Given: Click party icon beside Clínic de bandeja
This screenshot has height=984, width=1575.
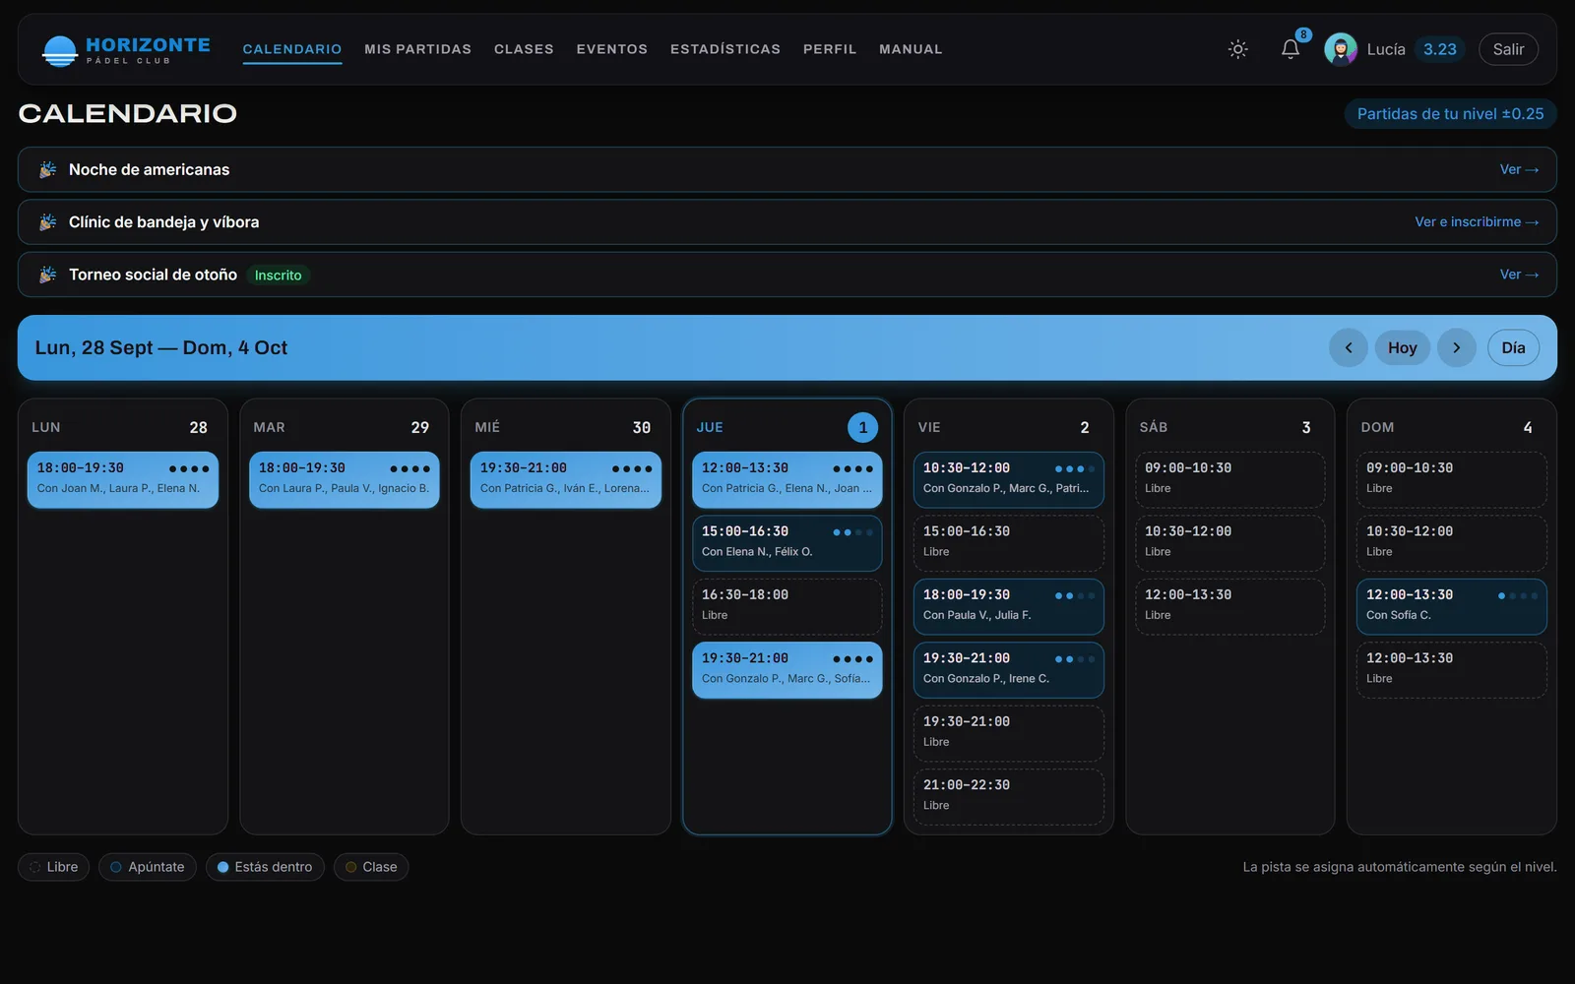Looking at the screenshot, I should click(x=47, y=222).
